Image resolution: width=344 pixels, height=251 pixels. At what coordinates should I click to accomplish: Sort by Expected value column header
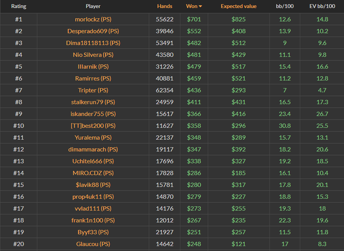[238, 7]
